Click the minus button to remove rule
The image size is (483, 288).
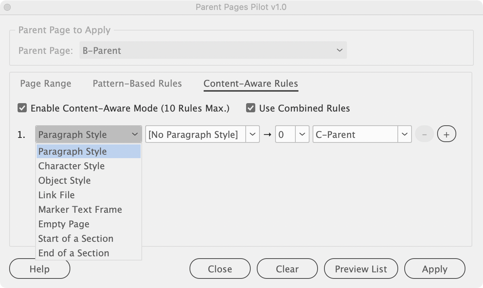coord(425,134)
